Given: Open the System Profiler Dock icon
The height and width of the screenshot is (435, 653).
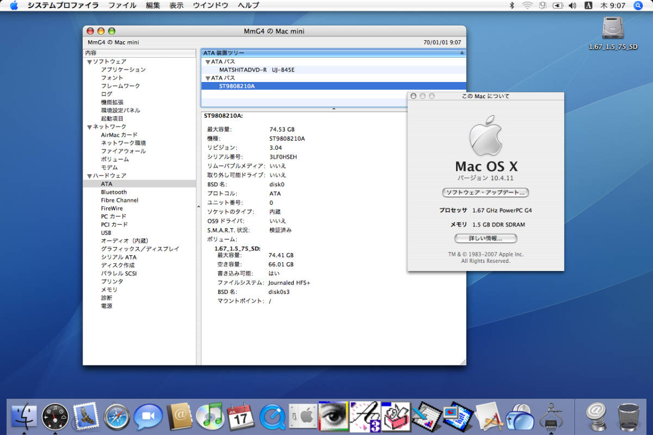Looking at the screenshot, I should (x=551, y=417).
